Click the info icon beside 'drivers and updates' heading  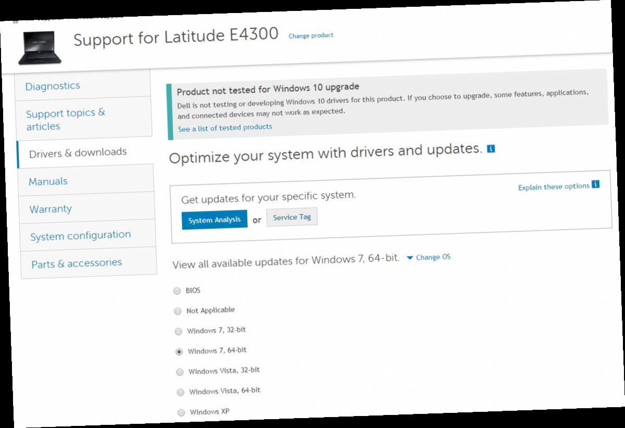point(491,149)
